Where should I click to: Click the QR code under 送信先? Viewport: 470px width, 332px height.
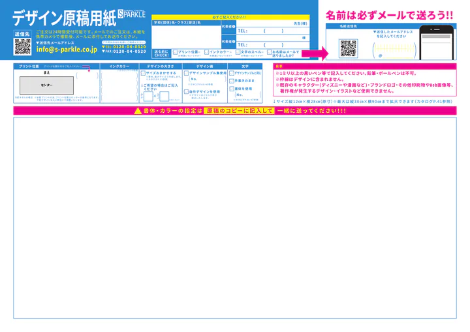[22, 47]
